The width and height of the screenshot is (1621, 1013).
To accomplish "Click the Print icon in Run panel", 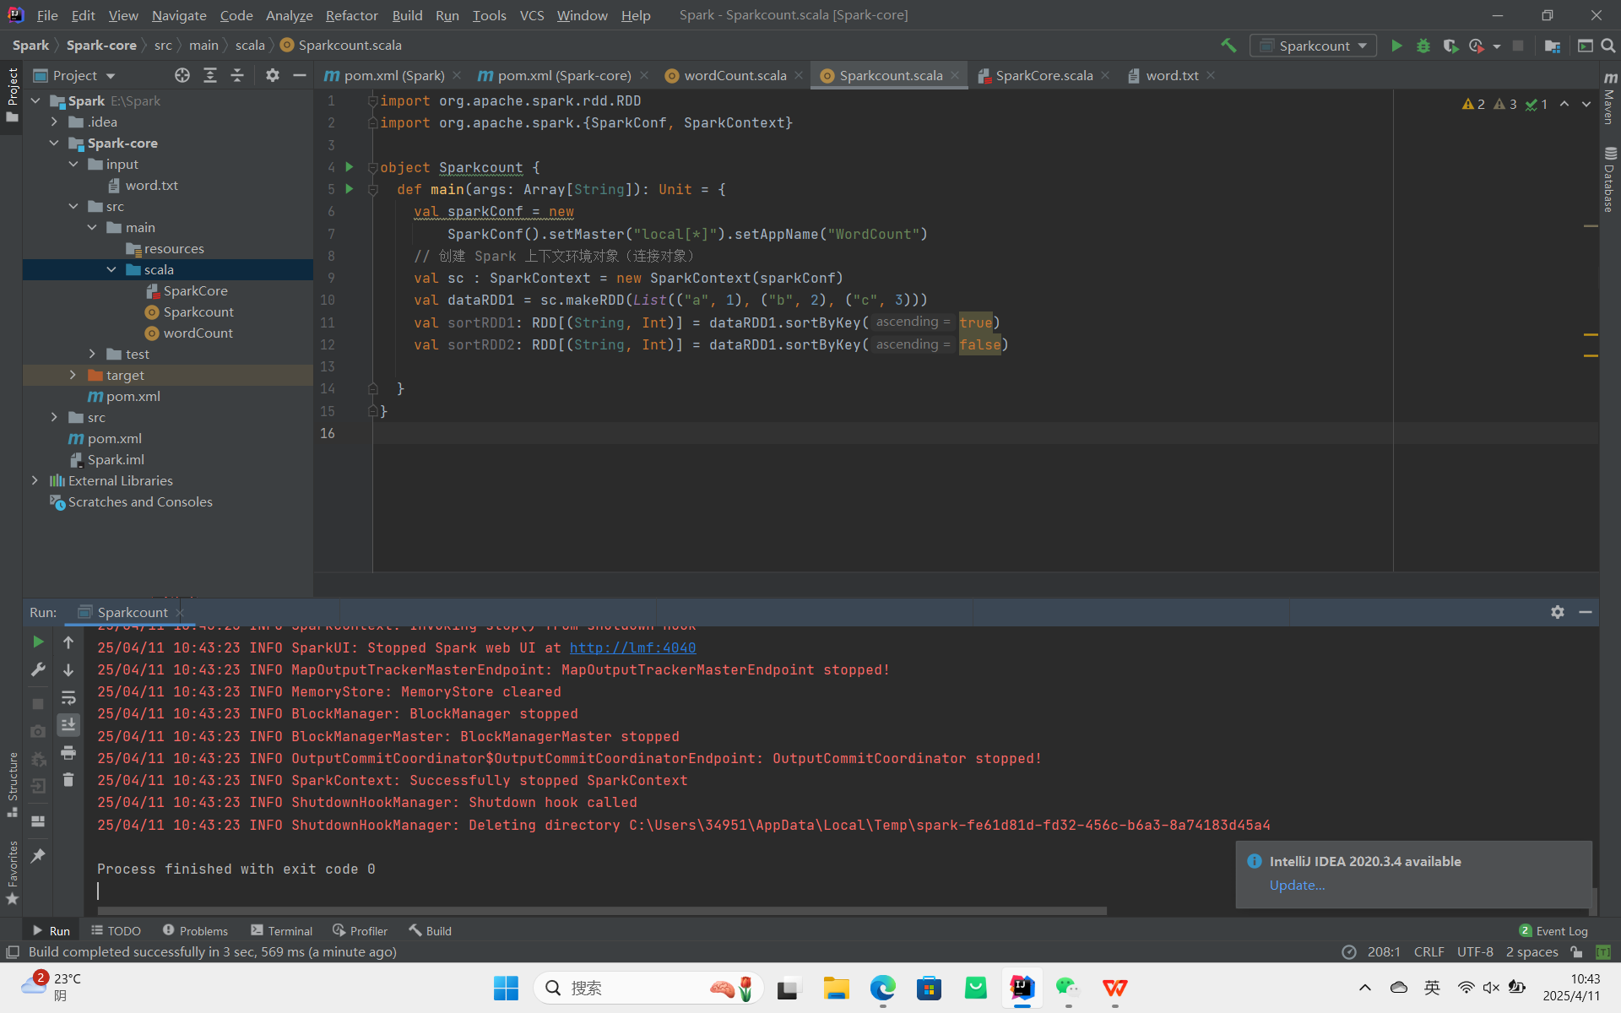I will [x=68, y=752].
